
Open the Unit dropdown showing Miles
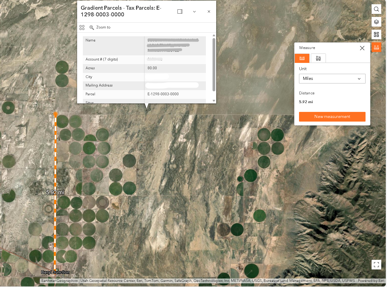pyautogui.click(x=332, y=79)
